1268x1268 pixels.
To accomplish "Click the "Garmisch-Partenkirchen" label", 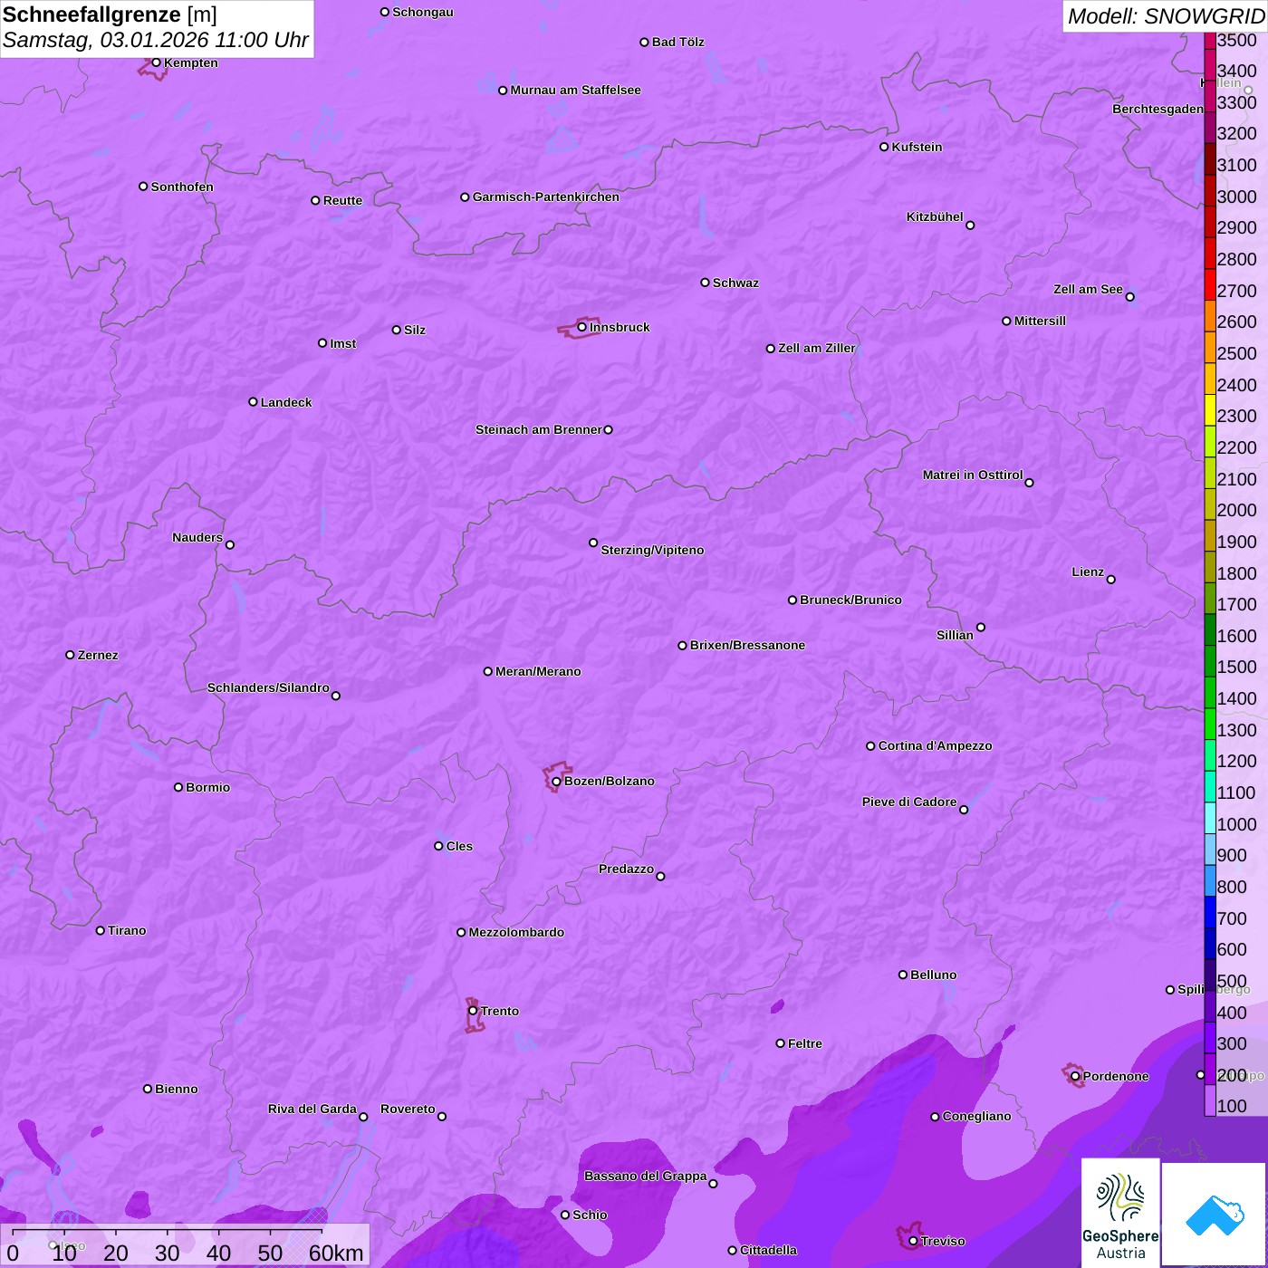I will 546,197.
